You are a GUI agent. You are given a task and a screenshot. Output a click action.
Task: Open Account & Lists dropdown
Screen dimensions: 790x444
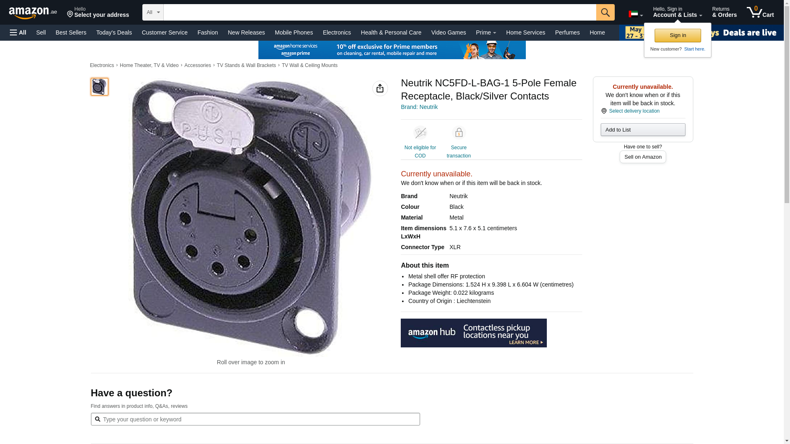677,12
